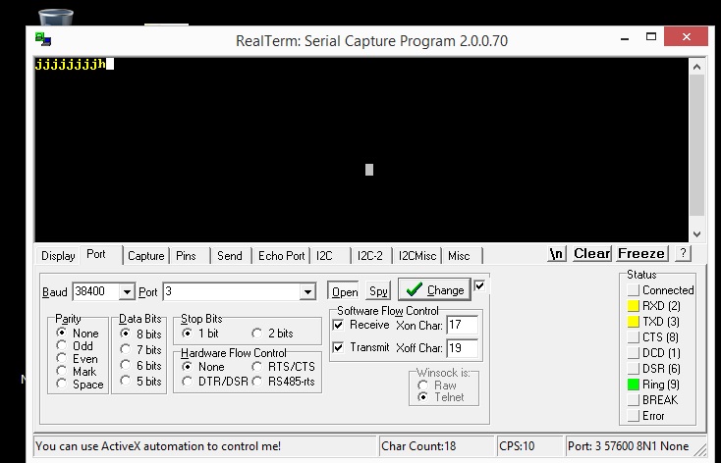Click the TXD (3) yellow status indicator
Screen dimensions: 721x463
[633, 322]
